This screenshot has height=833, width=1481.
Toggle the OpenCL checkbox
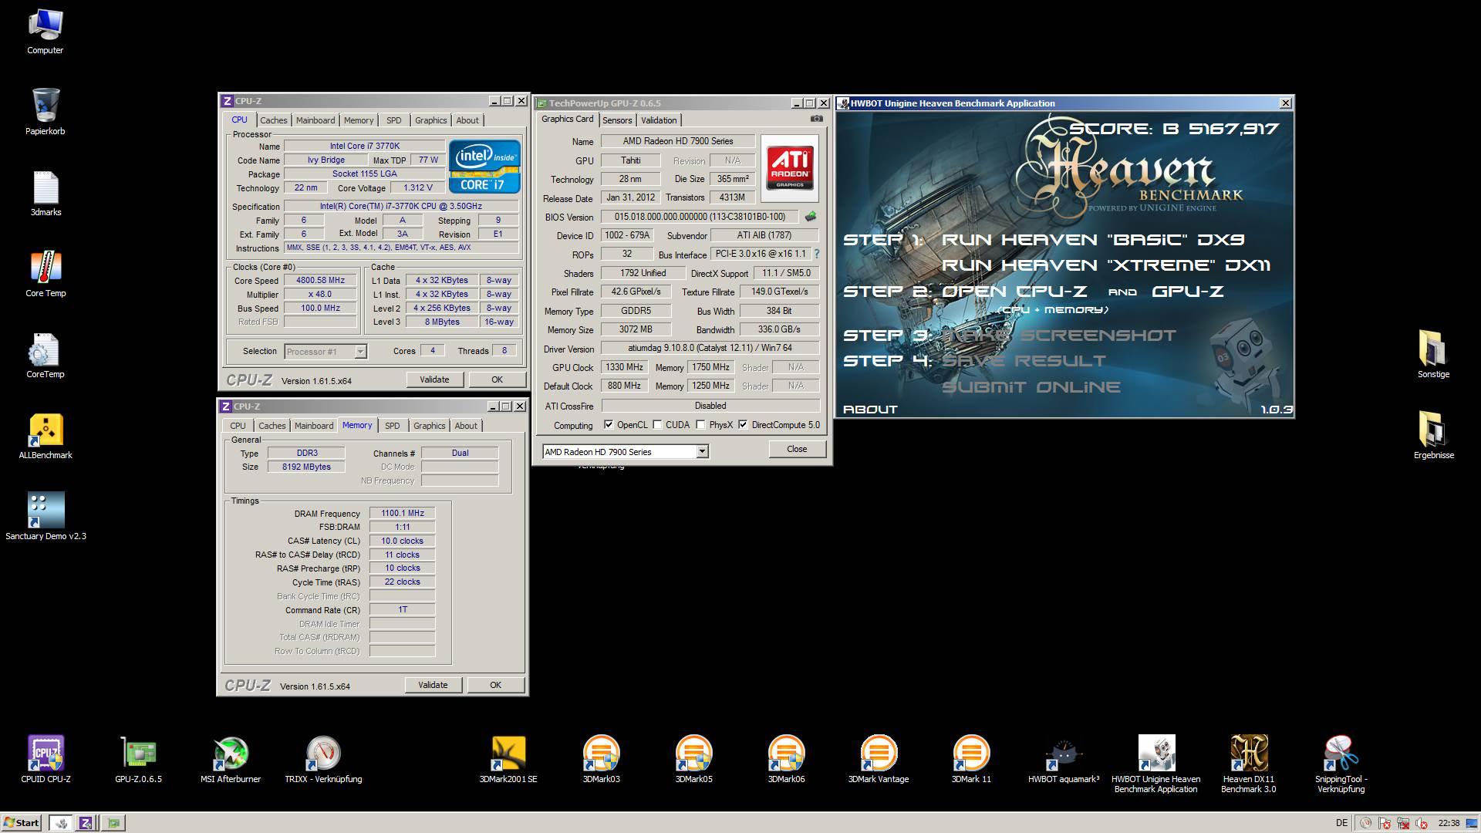tap(609, 424)
